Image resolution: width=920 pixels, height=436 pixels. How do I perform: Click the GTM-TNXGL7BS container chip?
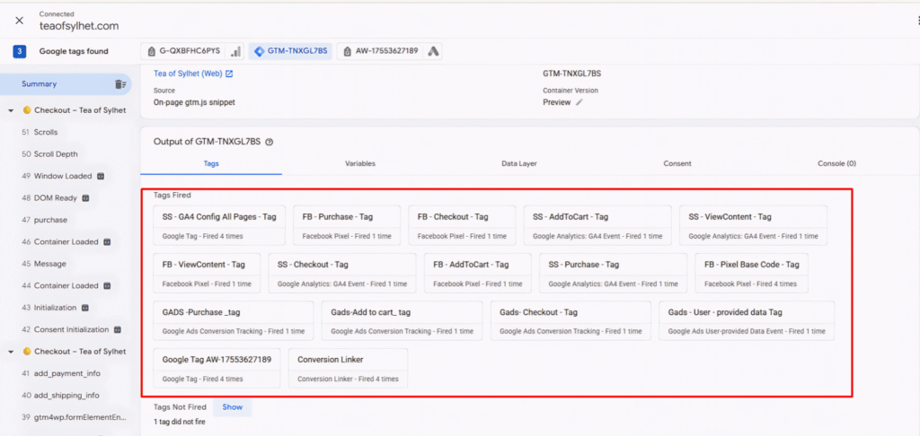pos(291,51)
